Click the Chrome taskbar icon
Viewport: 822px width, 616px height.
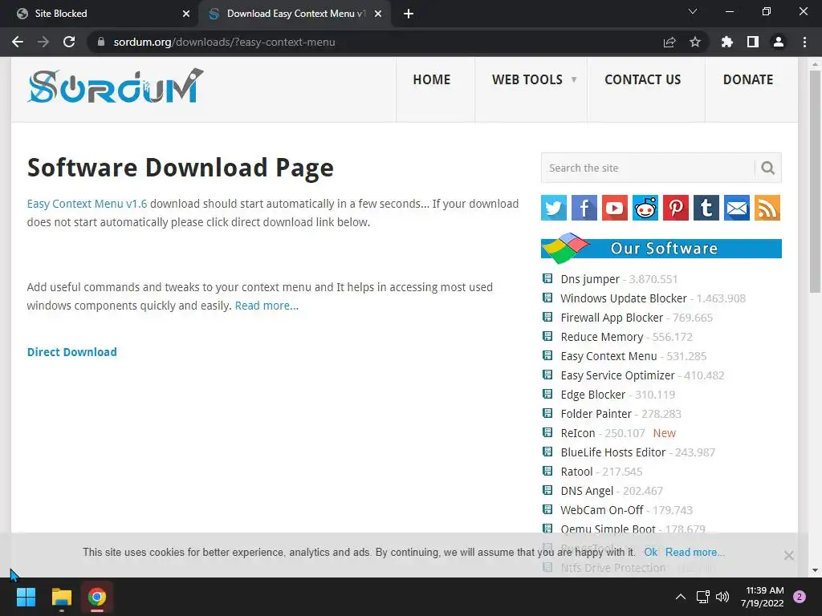(97, 597)
